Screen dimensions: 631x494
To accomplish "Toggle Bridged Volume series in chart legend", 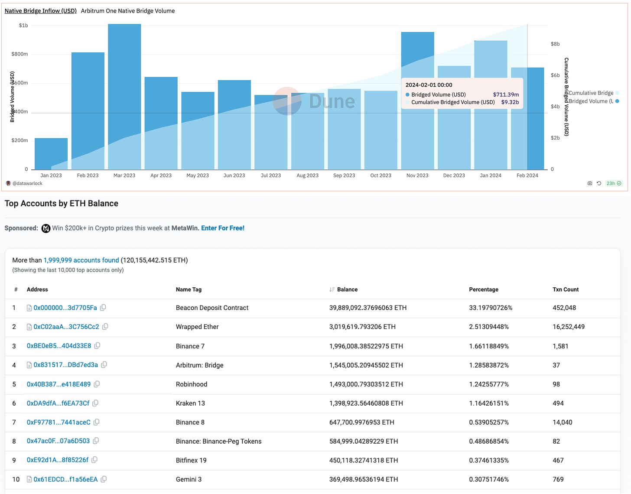I will click(592, 101).
